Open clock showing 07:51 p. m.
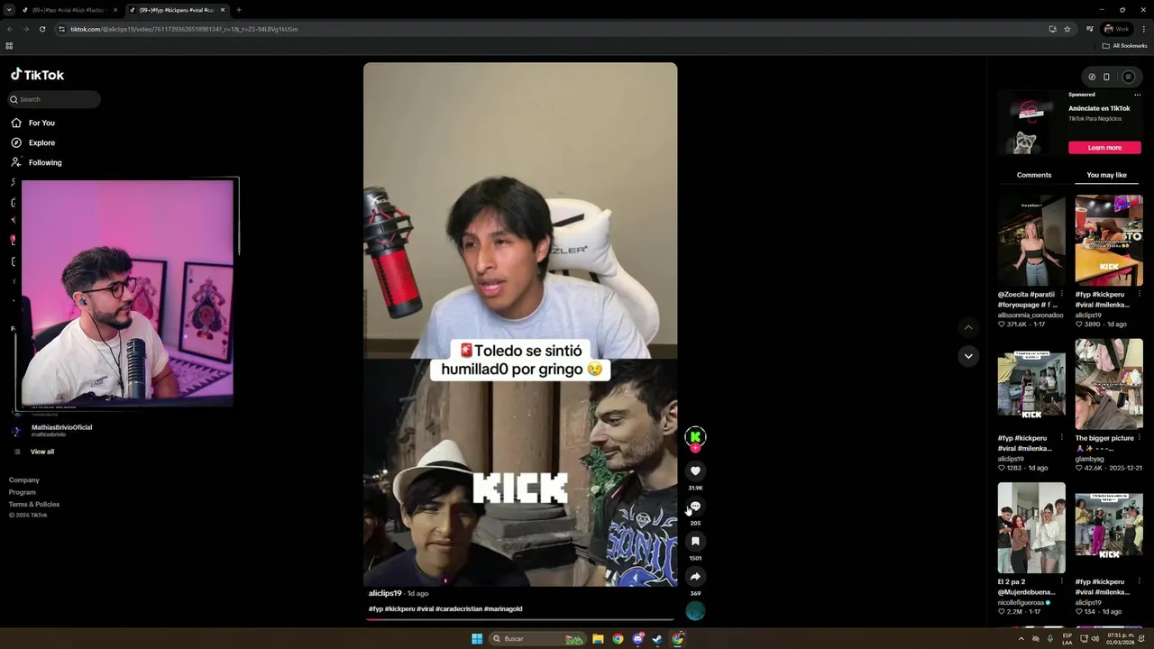The width and height of the screenshot is (1154, 649). (x=1122, y=639)
